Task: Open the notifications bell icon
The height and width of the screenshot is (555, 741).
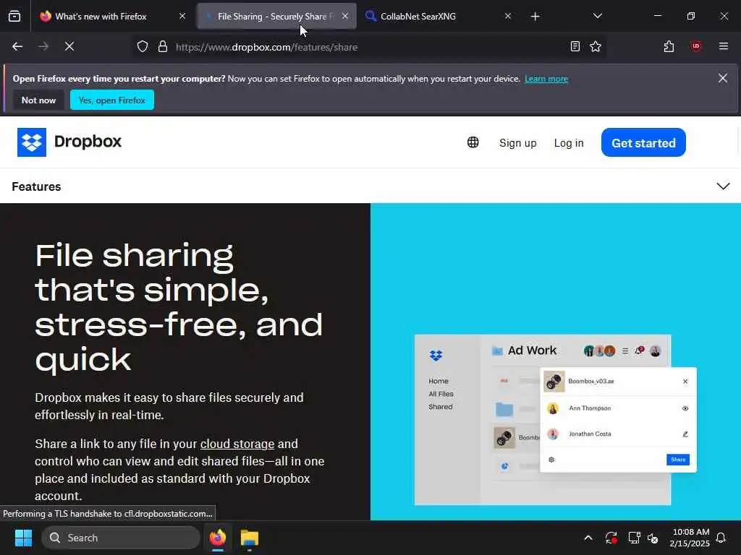Action: pos(721,538)
